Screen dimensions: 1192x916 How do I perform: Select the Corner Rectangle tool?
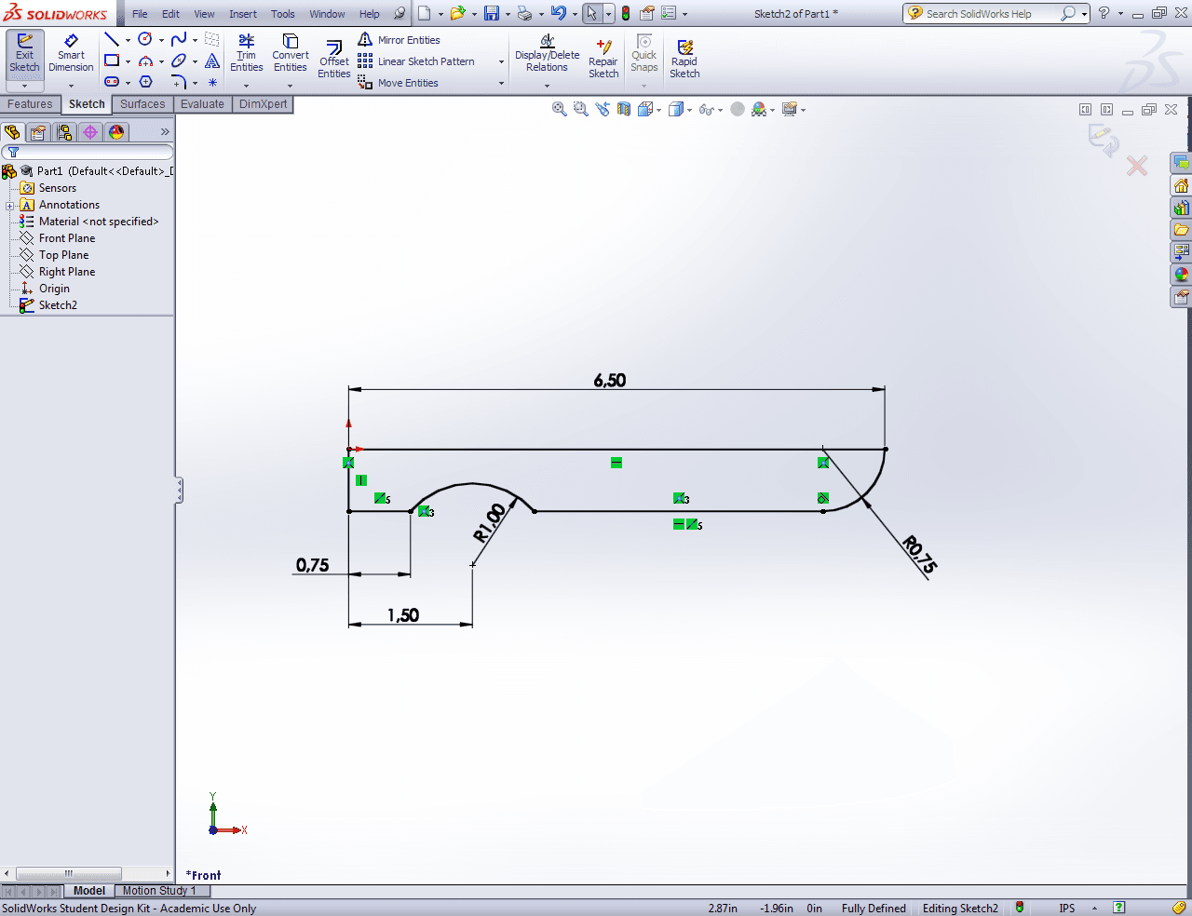(x=112, y=61)
